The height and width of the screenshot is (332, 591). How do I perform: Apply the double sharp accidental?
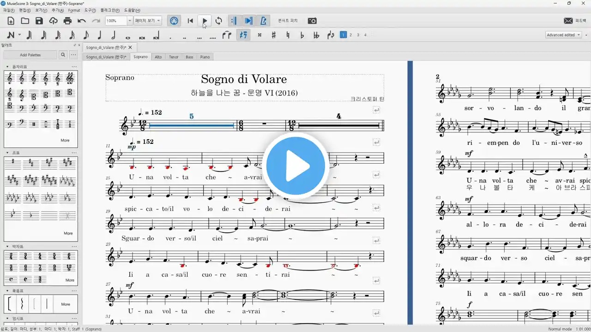(259, 35)
